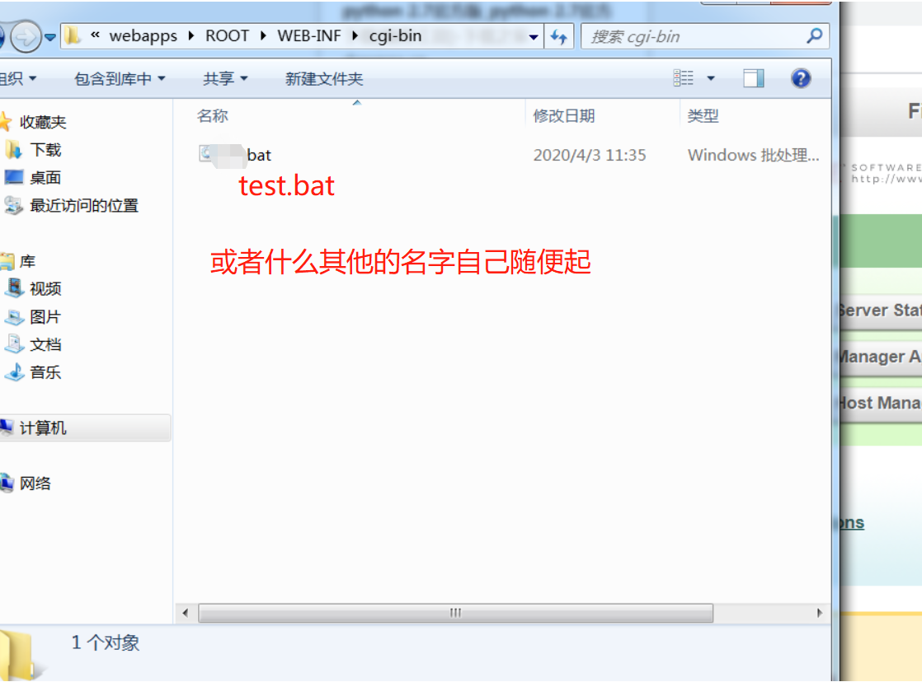Open Help via the question mark icon

click(801, 78)
